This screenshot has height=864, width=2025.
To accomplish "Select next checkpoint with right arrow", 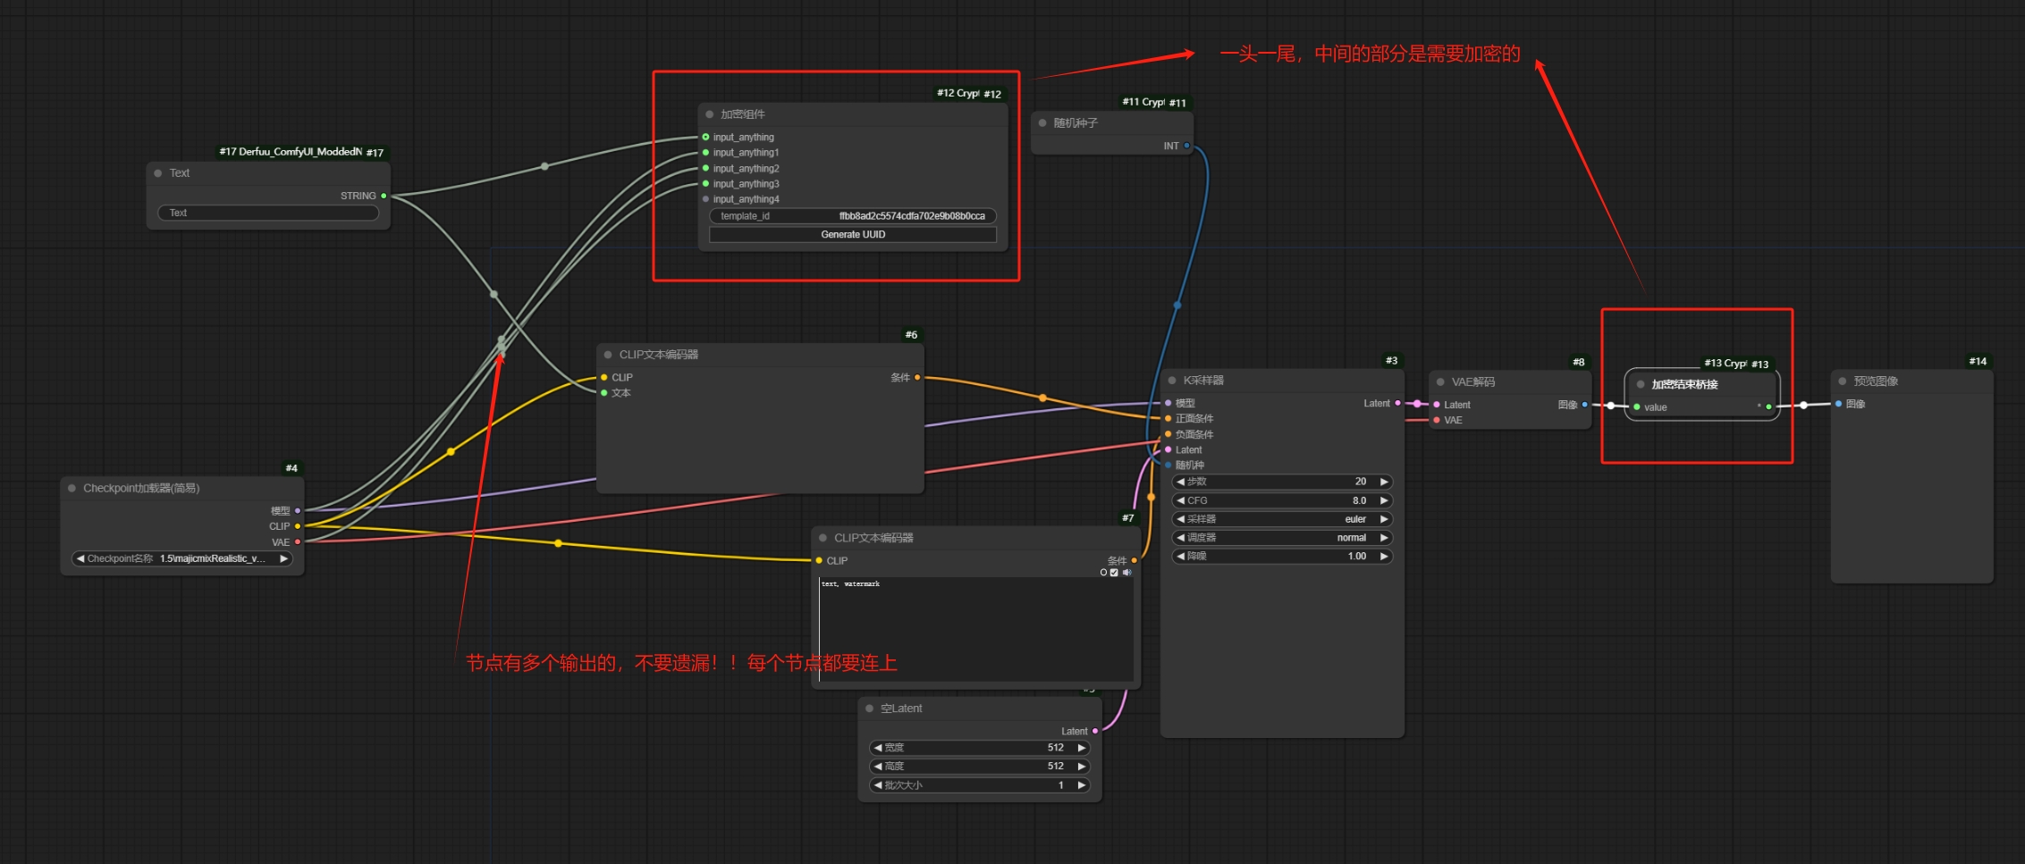I will pyautogui.click(x=283, y=559).
